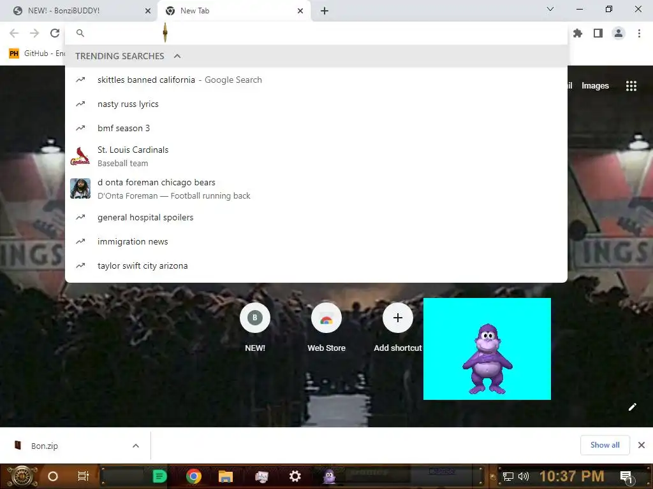Open Cortana search circle on taskbar
Screen dimensions: 653x489
[52, 476]
